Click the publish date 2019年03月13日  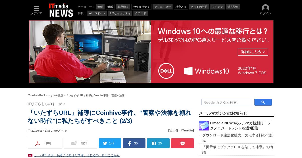point(49,131)
